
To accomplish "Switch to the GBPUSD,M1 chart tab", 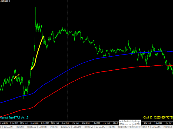I will pos(8,127).
